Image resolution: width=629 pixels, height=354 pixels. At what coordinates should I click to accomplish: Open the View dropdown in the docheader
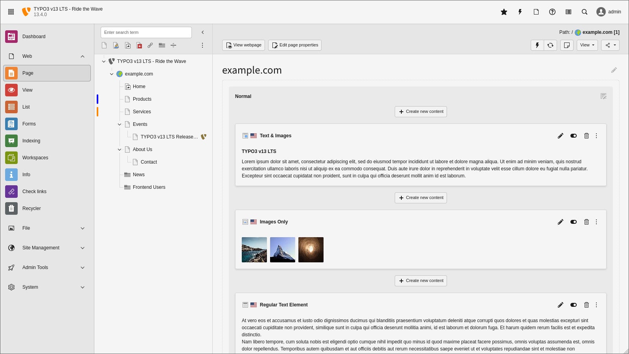(x=587, y=45)
